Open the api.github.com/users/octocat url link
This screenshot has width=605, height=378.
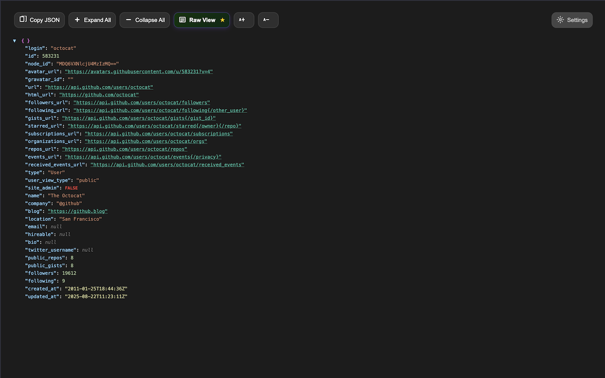[x=99, y=87]
